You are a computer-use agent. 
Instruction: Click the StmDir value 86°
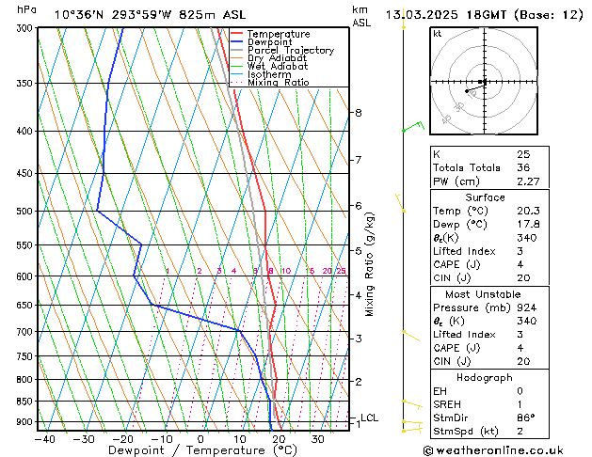coord(525,418)
